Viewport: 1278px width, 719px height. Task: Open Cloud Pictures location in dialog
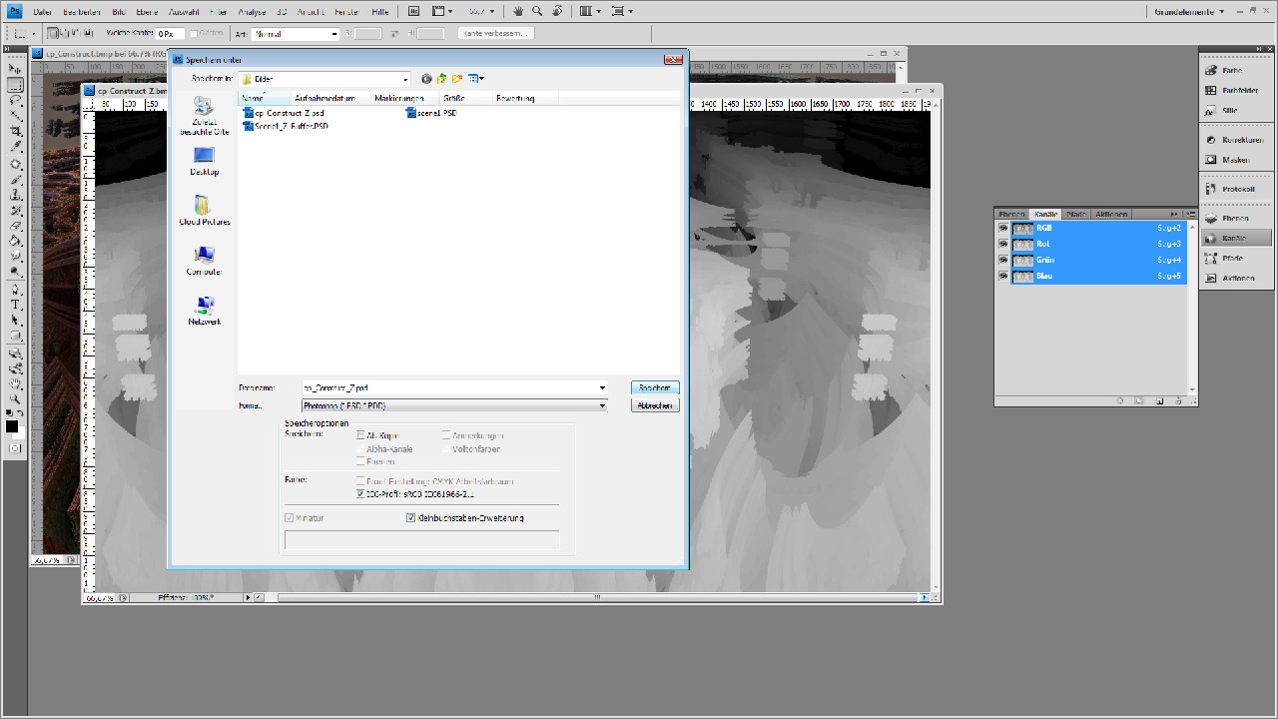(x=204, y=211)
